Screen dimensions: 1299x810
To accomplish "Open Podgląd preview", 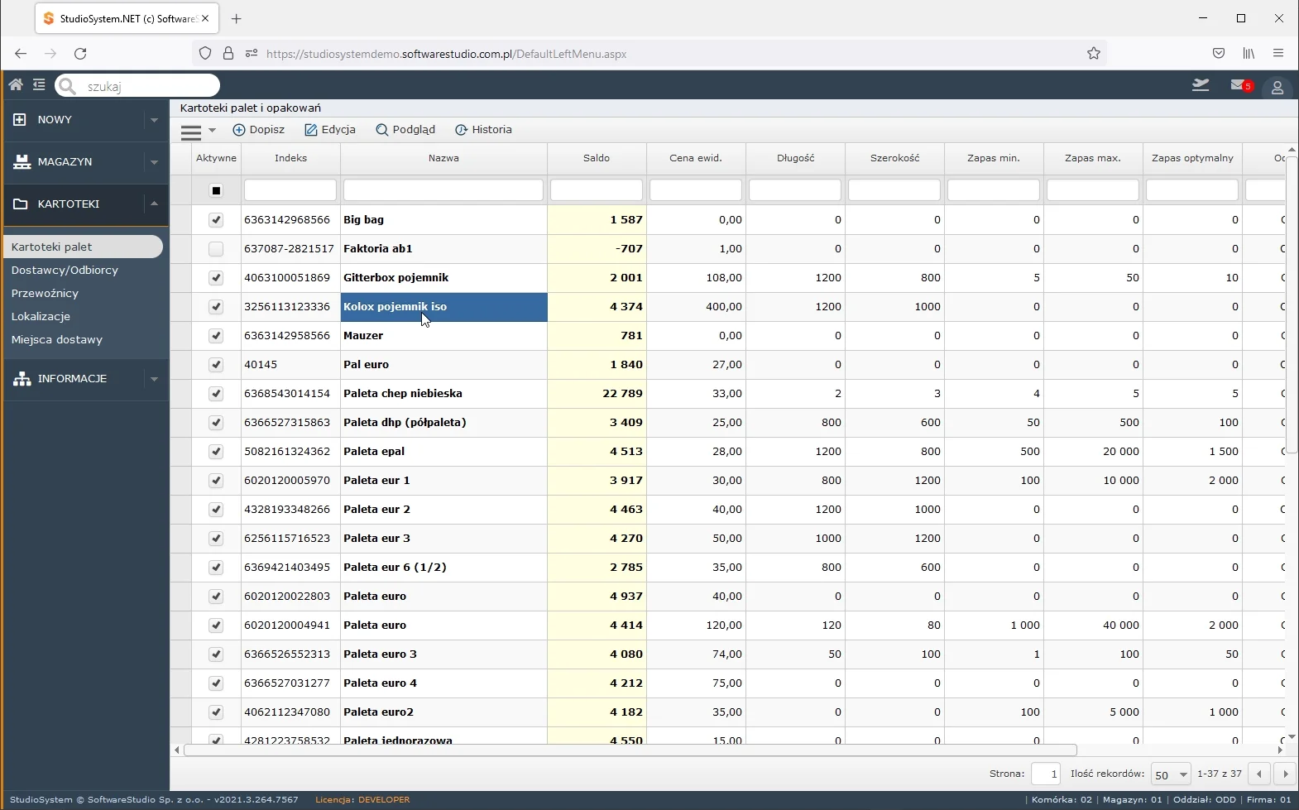I will point(405,130).
